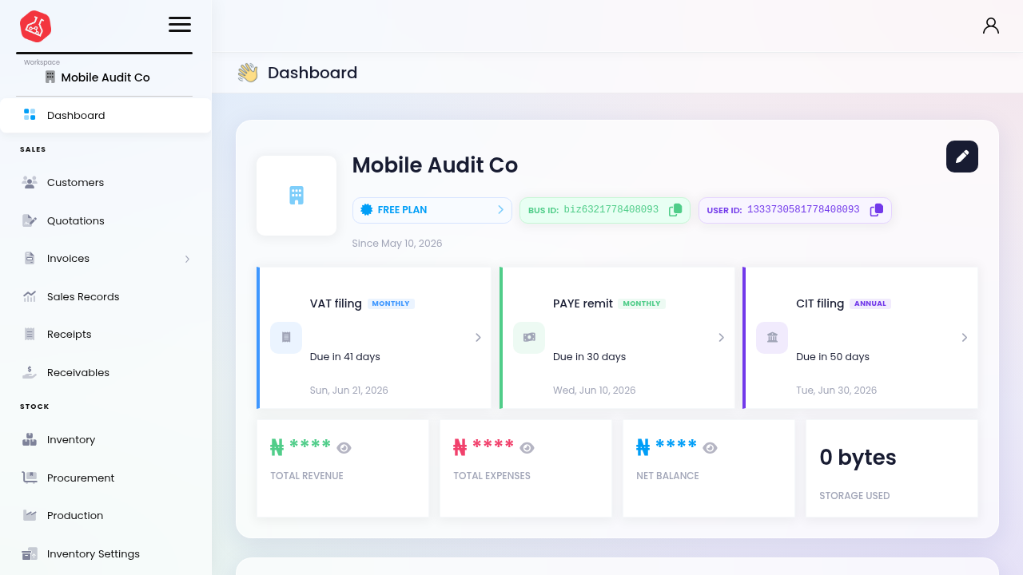
Task: Click the Tue, Jun 30, 2026 date
Action: pyautogui.click(x=837, y=391)
